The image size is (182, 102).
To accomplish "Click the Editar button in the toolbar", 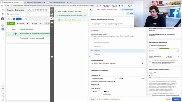I will click(x=35, y=24).
